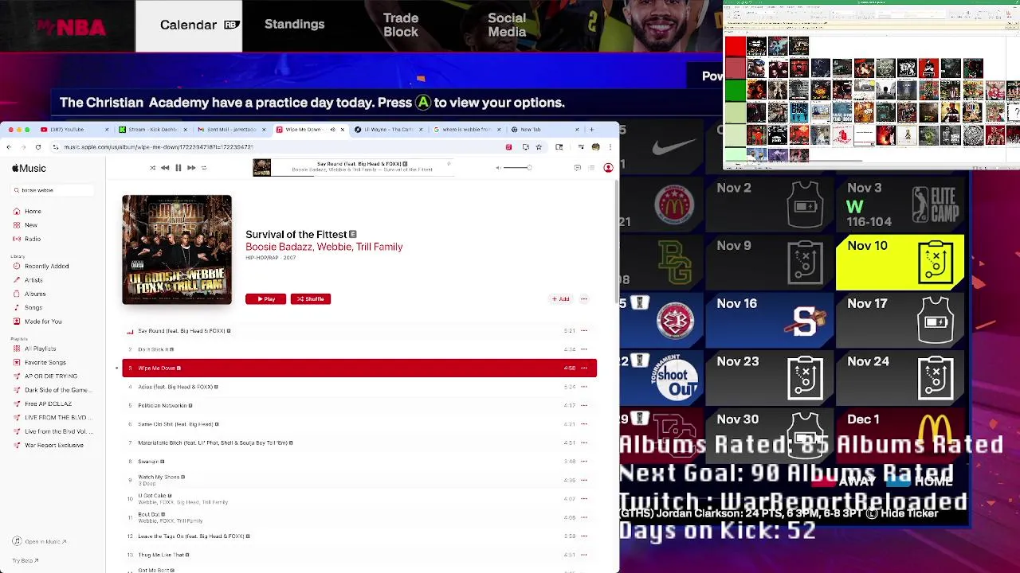Open Trade Block in MyNBA menu
Screen dimensions: 1020x573
pyautogui.click(x=401, y=25)
